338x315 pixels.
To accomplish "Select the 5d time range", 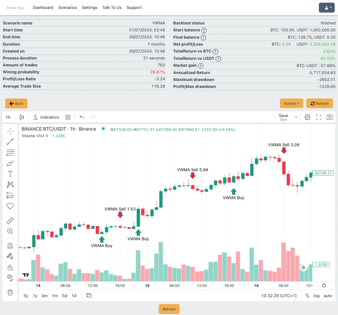I will (64, 296).
